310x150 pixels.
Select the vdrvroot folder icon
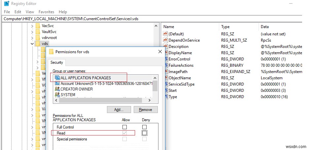pos(37,38)
